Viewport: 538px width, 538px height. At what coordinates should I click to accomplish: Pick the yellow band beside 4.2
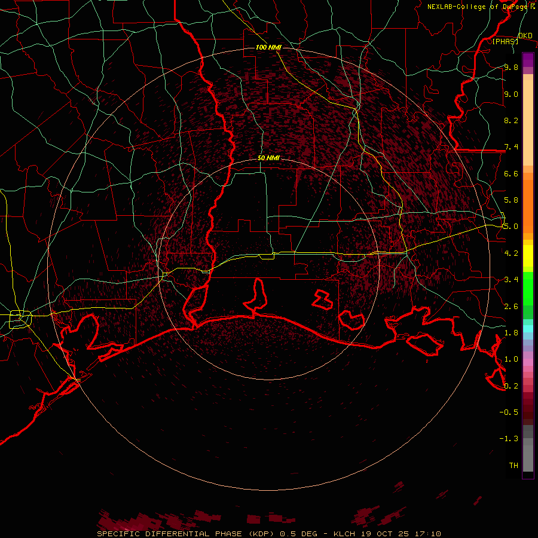point(528,256)
